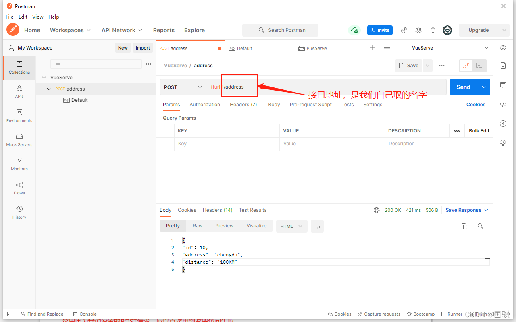Screen dimensions: 516x322
Task: Open the lightbulb icon in the right sidebar
Action: tap(503, 142)
